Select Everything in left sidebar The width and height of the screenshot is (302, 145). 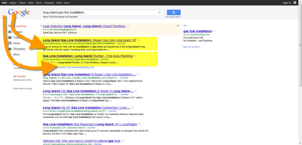click(x=20, y=26)
